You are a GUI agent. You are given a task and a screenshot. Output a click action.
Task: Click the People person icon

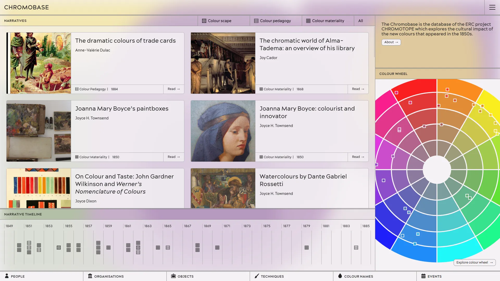7,276
